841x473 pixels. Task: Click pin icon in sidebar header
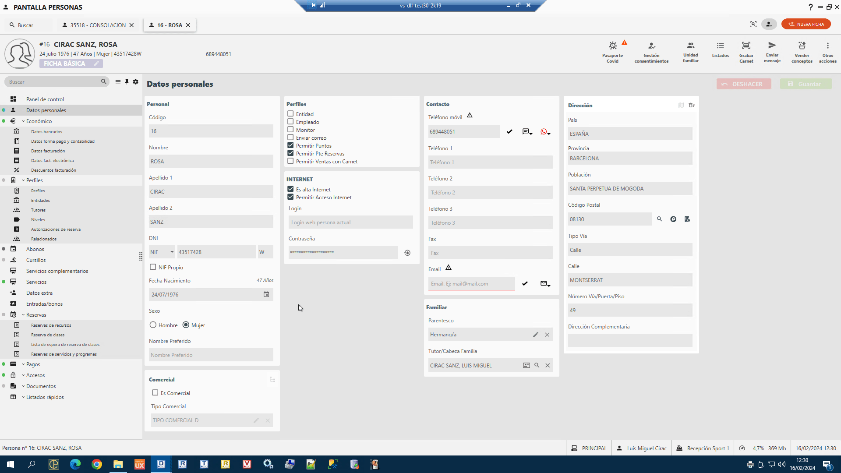coord(127,81)
